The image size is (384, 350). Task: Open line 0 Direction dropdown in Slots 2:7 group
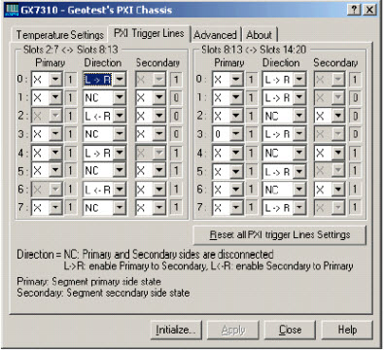point(105,80)
